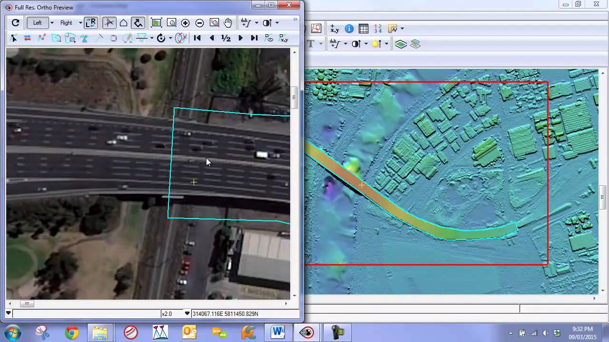Open the Right image dropdown arrow
This screenshot has width=609, height=342.
(80, 23)
